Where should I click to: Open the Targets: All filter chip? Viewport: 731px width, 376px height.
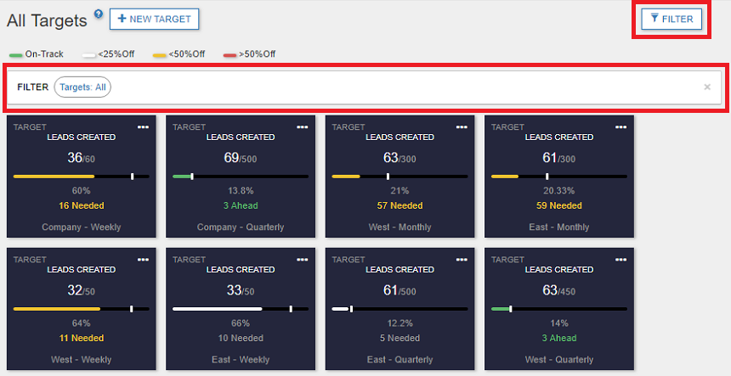tap(82, 87)
